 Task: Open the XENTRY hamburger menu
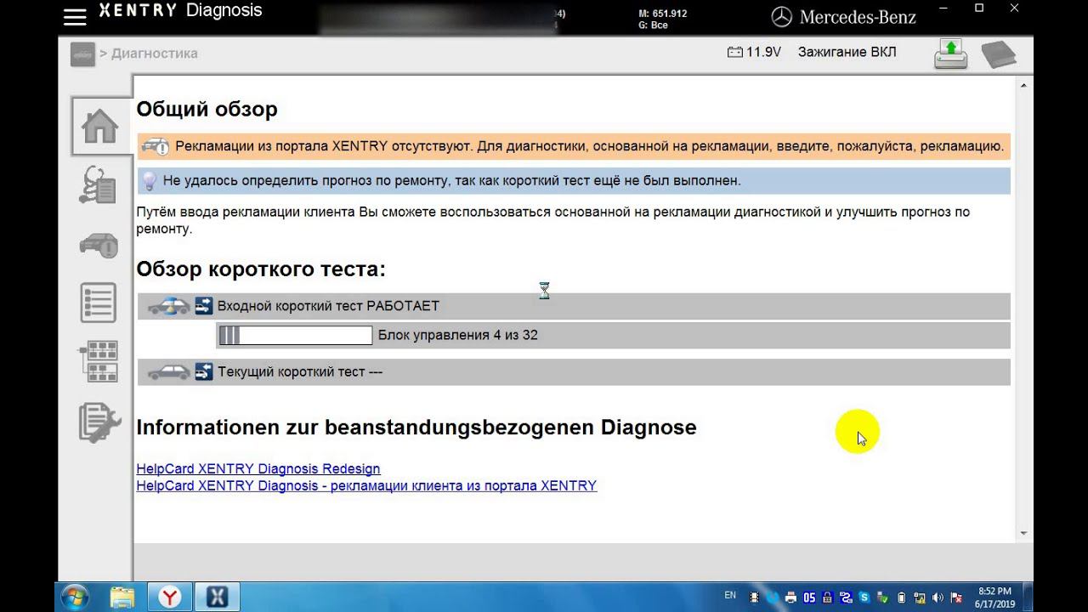pos(75,16)
